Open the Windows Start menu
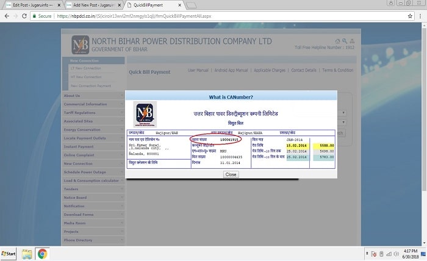 coord(9,254)
